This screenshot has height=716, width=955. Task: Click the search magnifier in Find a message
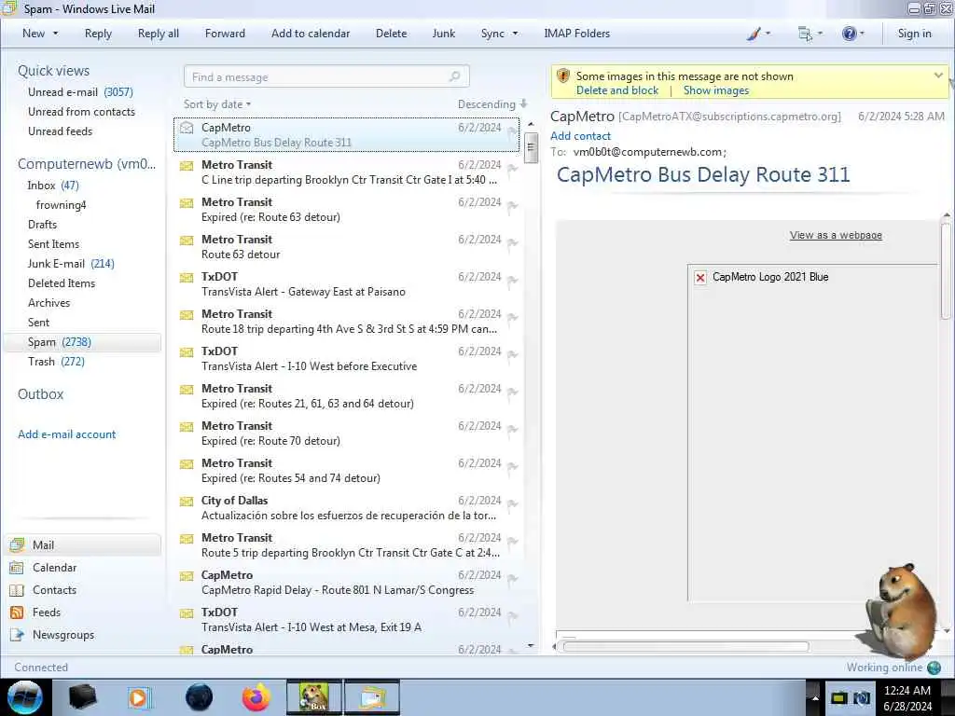(454, 76)
